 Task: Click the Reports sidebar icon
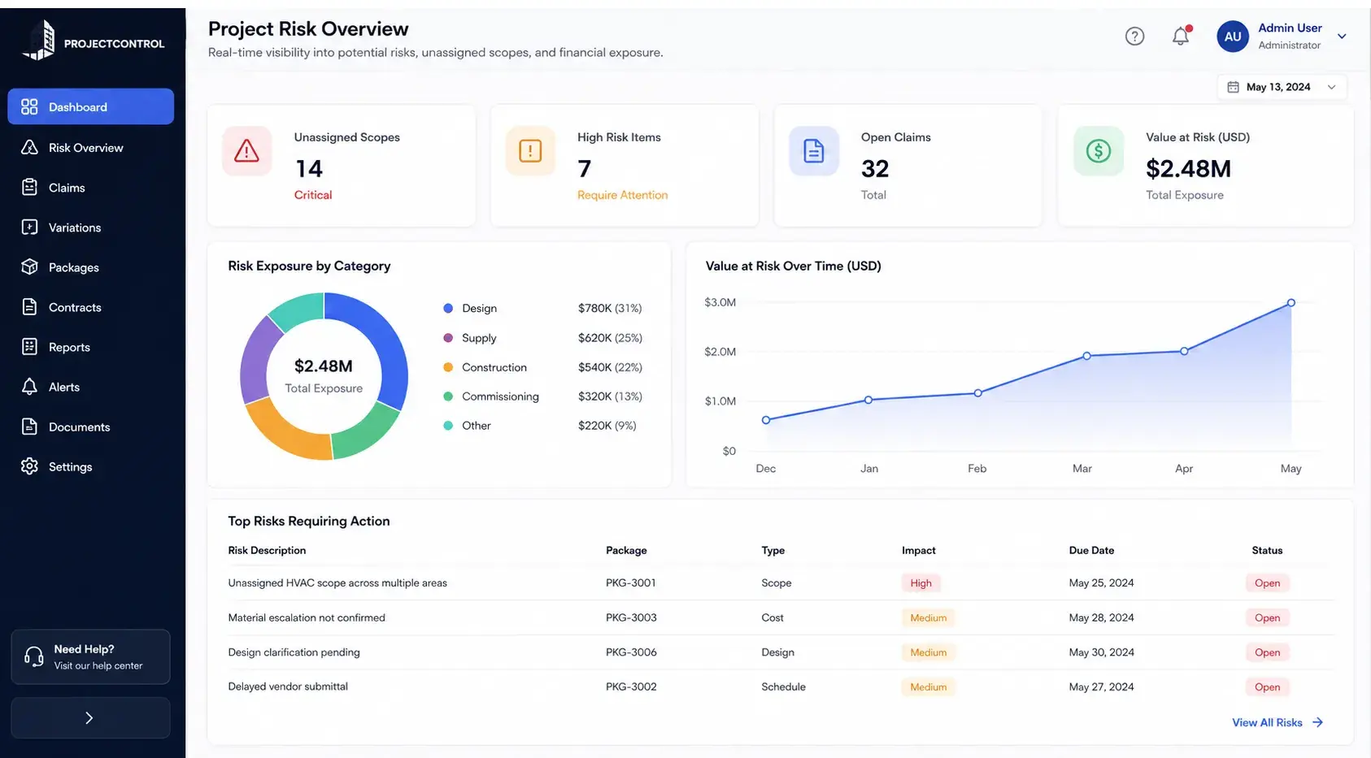[x=29, y=347]
